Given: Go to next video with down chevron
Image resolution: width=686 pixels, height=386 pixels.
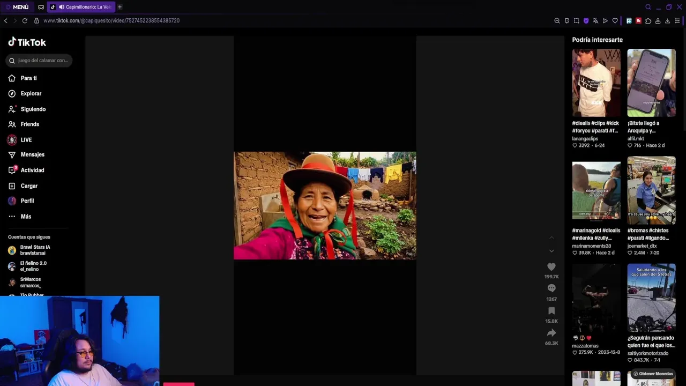Looking at the screenshot, I should (x=551, y=251).
